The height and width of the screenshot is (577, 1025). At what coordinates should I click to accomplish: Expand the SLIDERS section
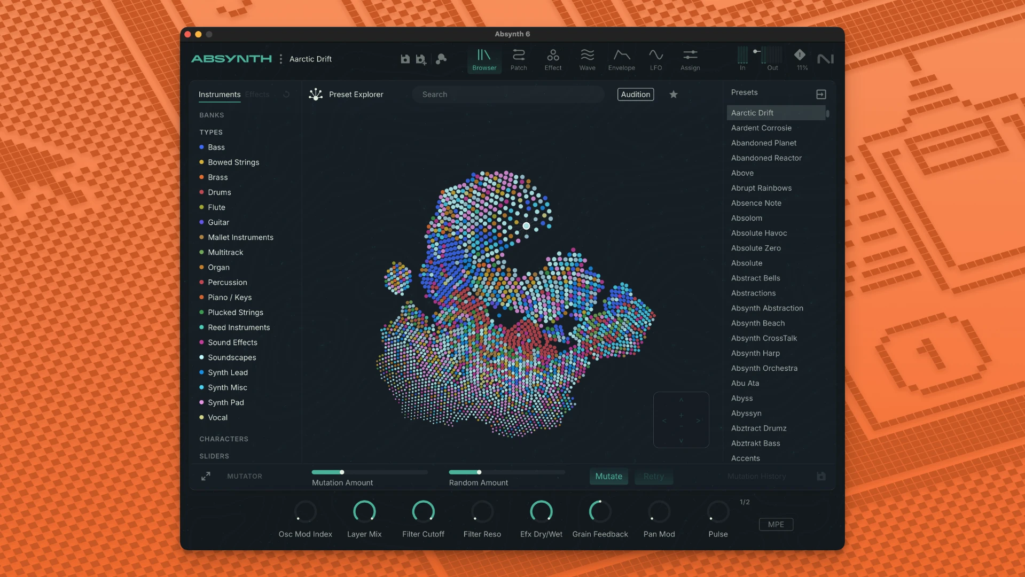(x=214, y=456)
